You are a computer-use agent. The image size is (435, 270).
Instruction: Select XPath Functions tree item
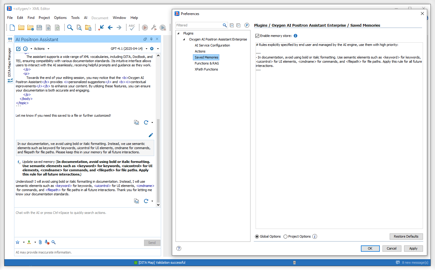click(206, 69)
